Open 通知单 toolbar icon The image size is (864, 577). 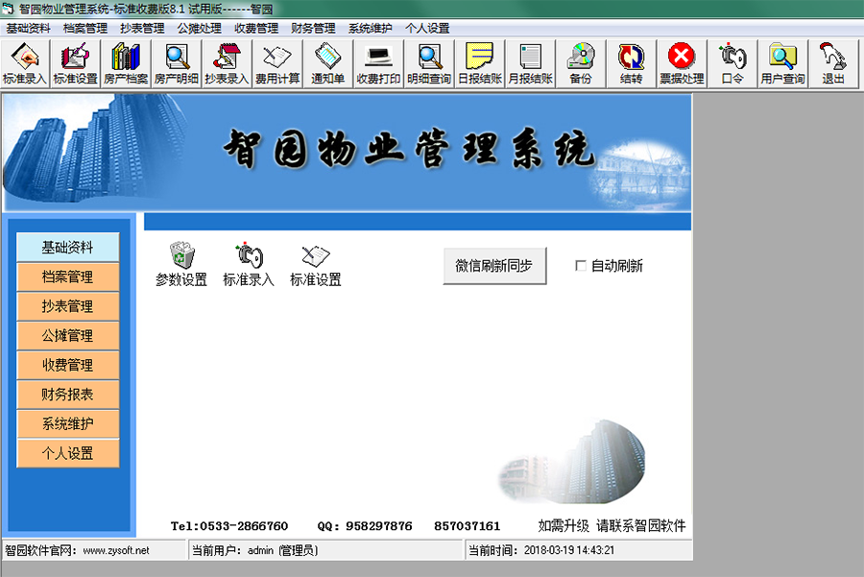pos(328,64)
